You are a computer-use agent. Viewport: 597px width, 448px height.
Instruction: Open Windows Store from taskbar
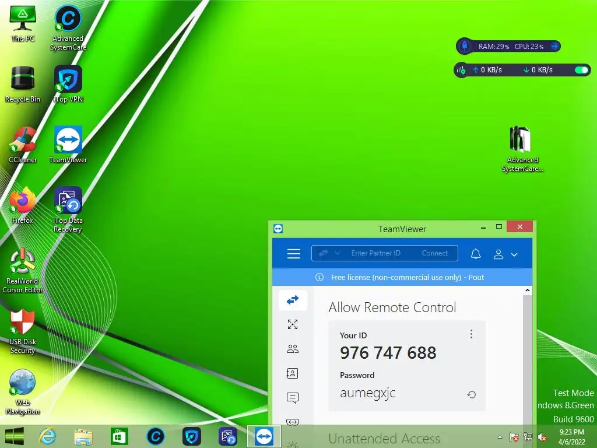(x=119, y=436)
